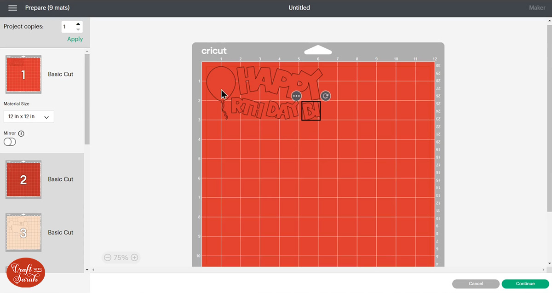Click the Prepare (9 mats) heading

tap(47, 8)
